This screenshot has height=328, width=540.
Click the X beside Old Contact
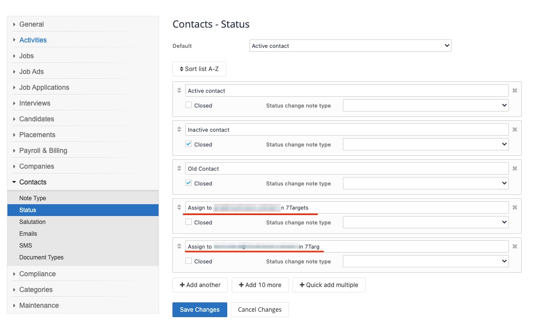coord(514,169)
